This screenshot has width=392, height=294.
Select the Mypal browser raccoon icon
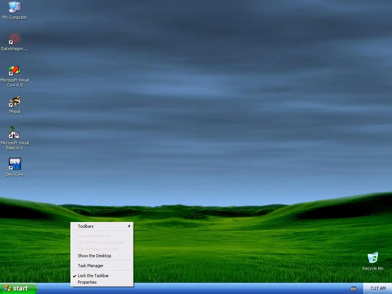coord(15,101)
